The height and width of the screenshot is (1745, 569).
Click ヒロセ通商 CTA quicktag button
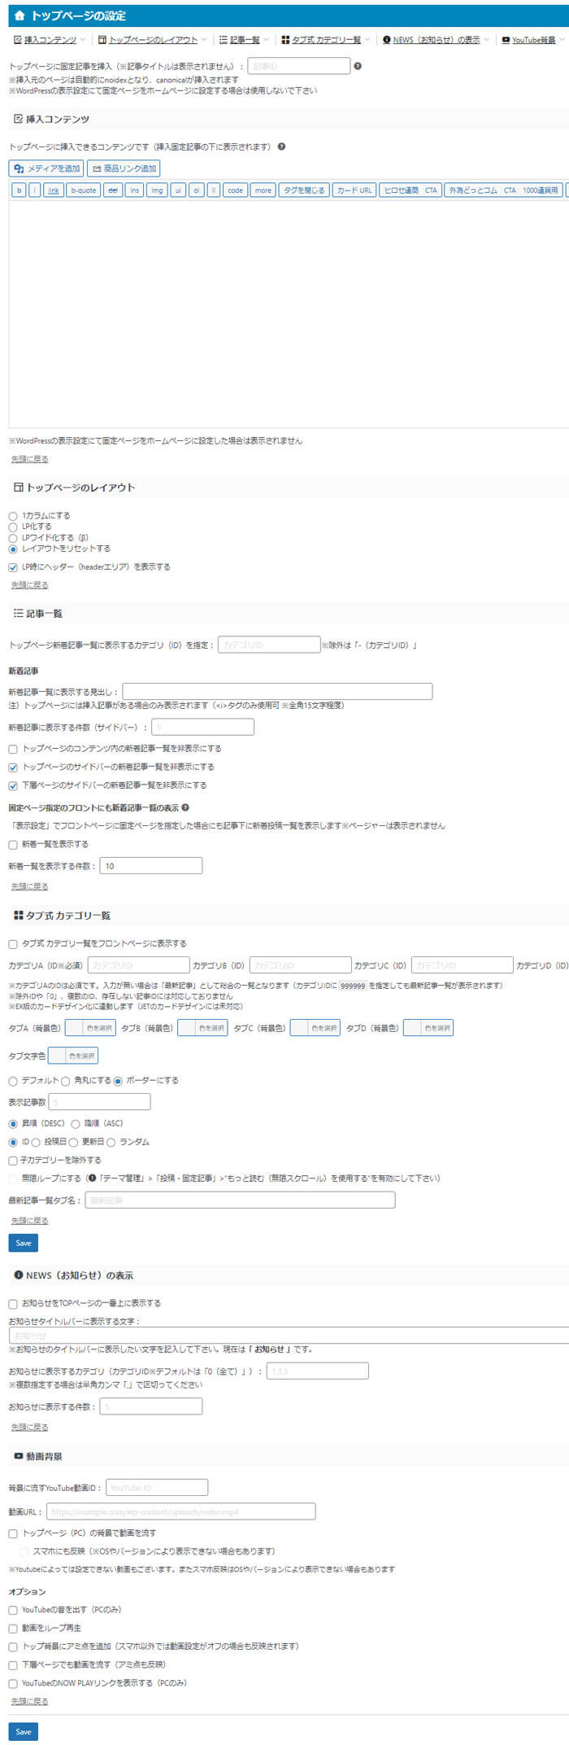coord(410,190)
